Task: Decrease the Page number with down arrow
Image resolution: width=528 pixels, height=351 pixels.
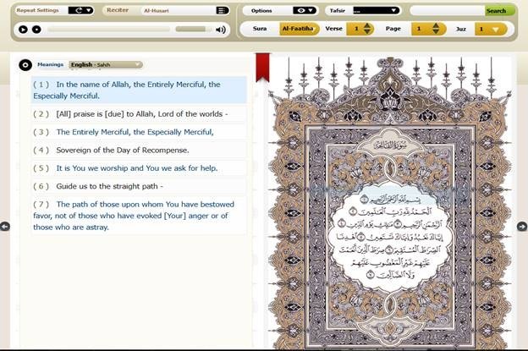Action: pyautogui.click(x=436, y=32)
